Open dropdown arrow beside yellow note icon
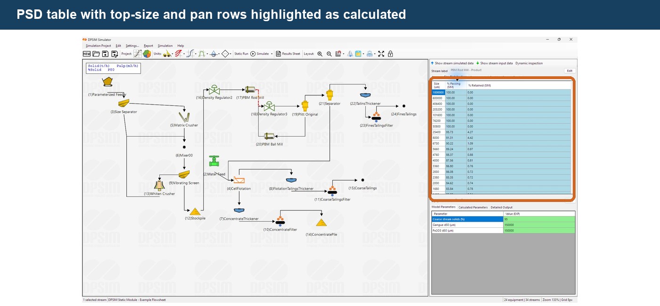Viewport: 660px width, 306px height. 363,54
